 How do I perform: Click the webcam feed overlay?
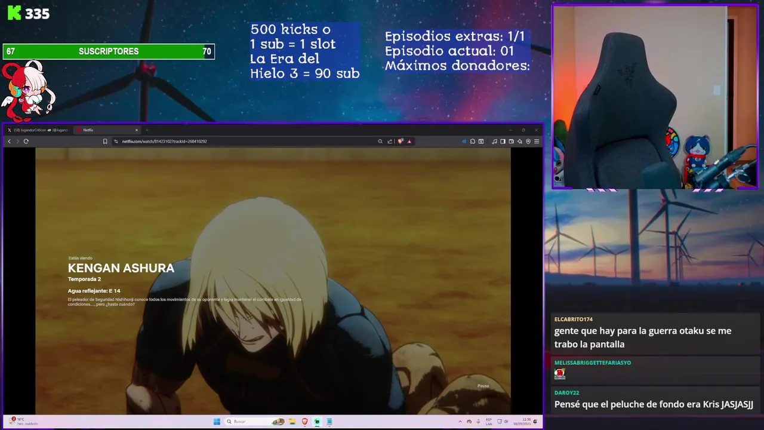(655, 97)
